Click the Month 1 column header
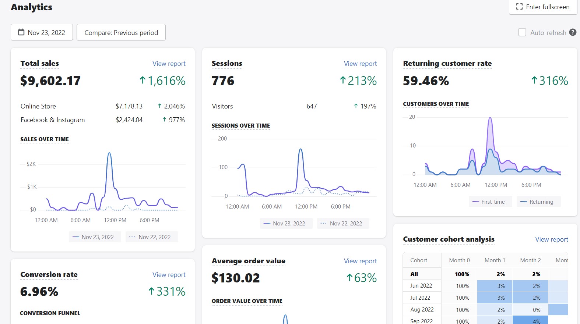The height and width of the screenshot is (324, 580). 495,260
